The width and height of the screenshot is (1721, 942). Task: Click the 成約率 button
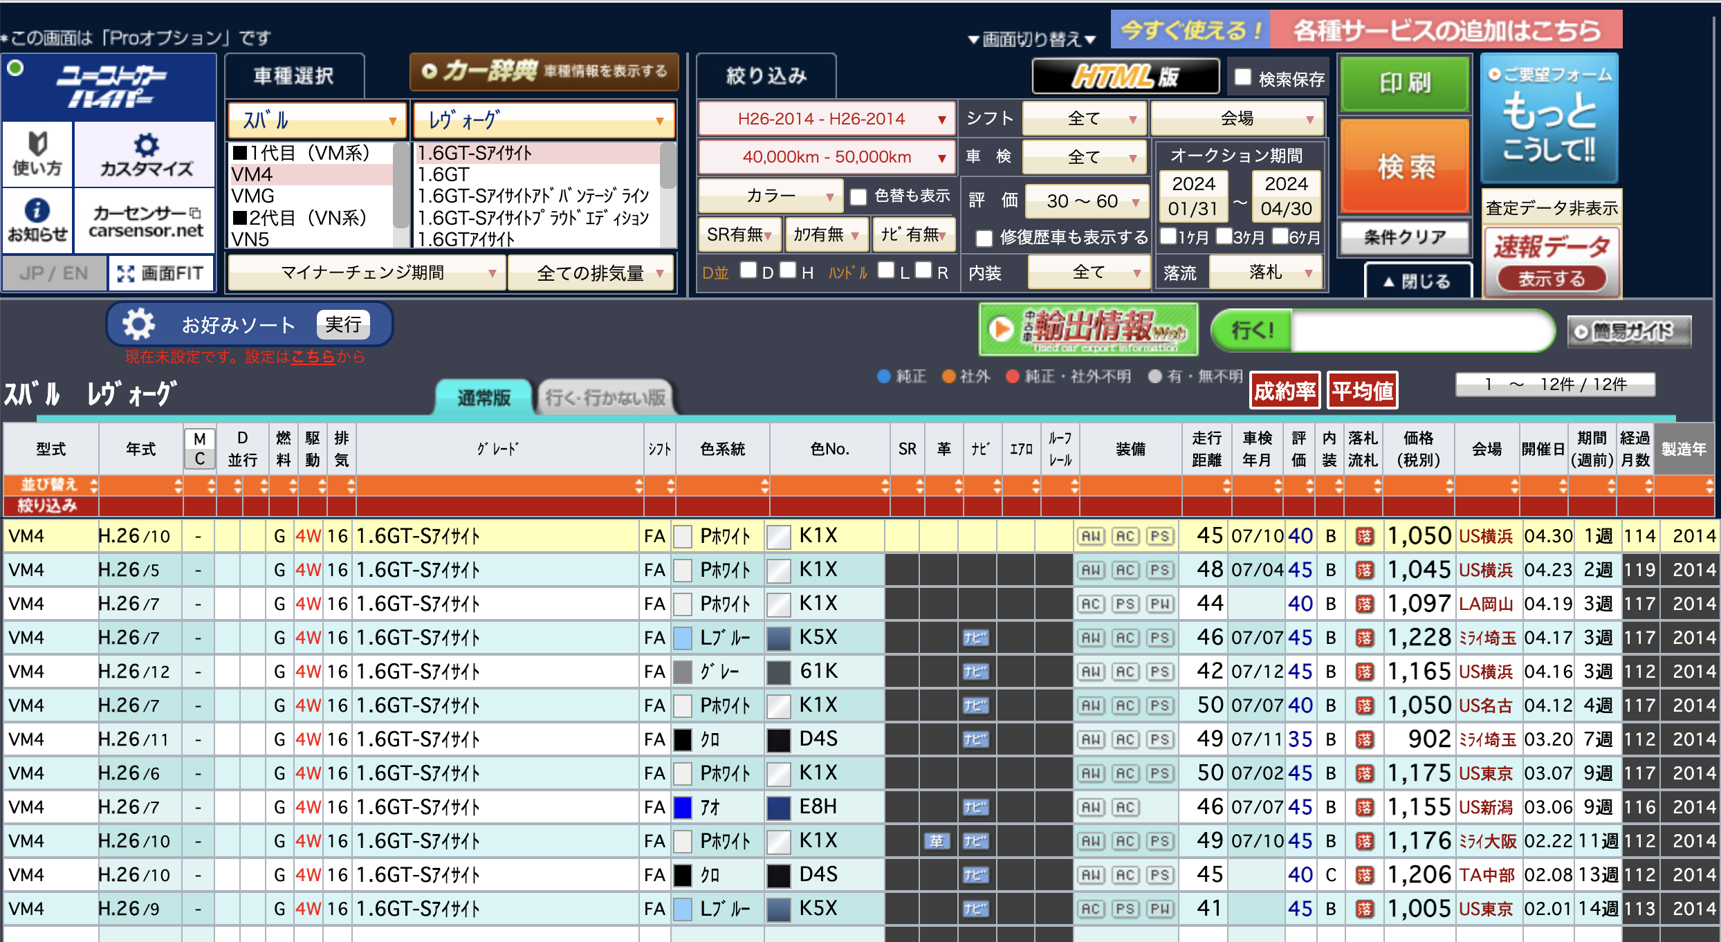pos(1285,391)
